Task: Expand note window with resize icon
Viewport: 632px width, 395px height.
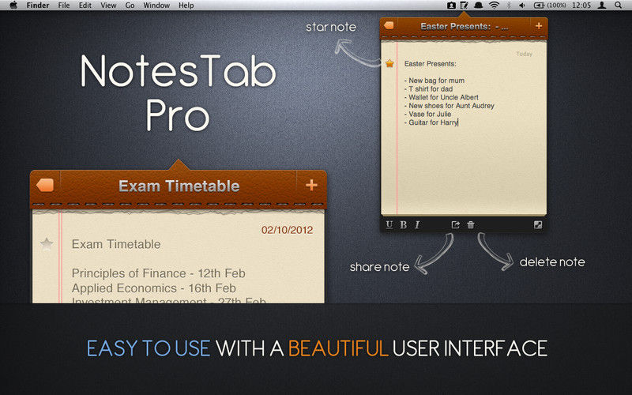Action: coord(538,225)
